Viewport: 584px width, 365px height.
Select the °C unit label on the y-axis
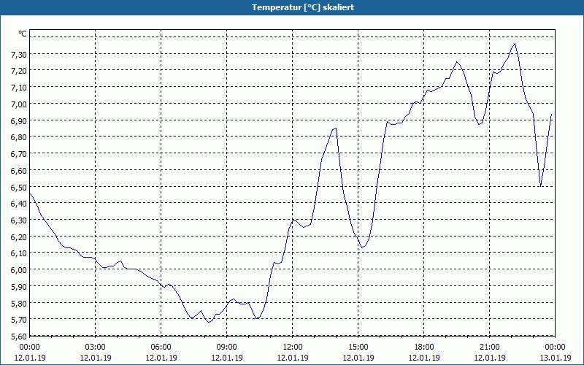pos(23,34)
